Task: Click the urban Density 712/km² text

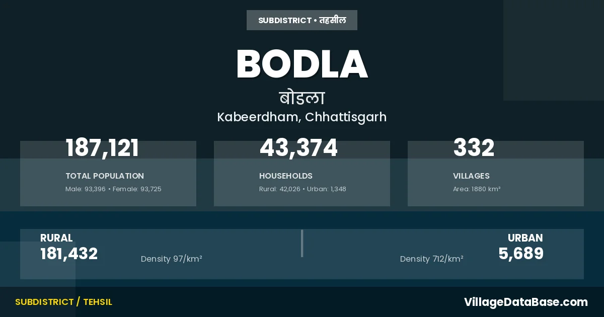Action: click(x=432, y=259)
